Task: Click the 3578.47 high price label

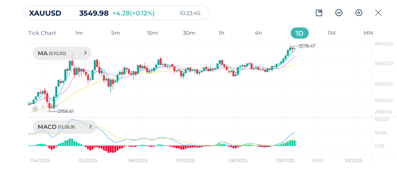Action: tap(307, 46)
